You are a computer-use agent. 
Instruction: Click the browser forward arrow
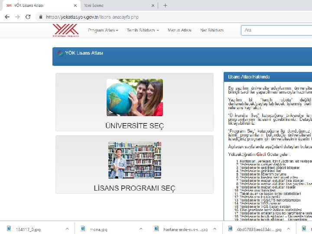[x=17, y=17]
